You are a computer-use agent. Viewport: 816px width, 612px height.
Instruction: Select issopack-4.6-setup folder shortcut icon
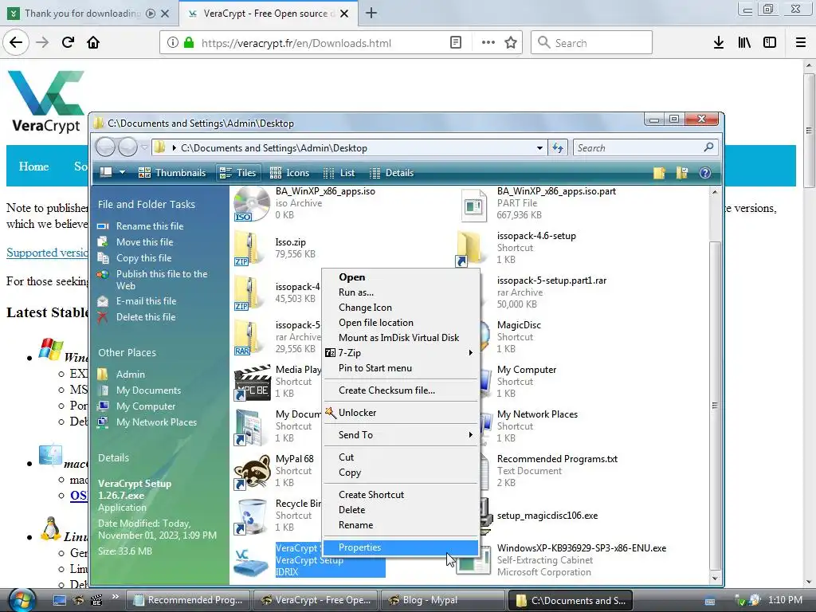click(x=470, y=249)
